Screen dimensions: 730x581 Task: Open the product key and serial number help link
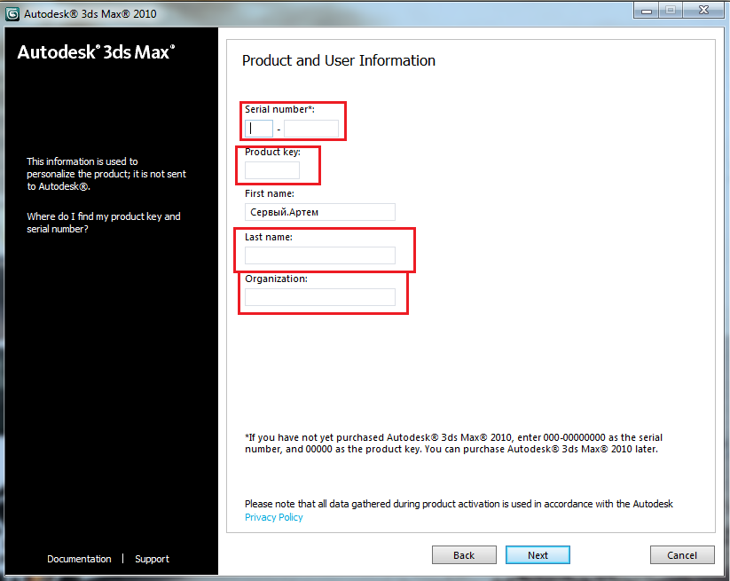point(103,223)
